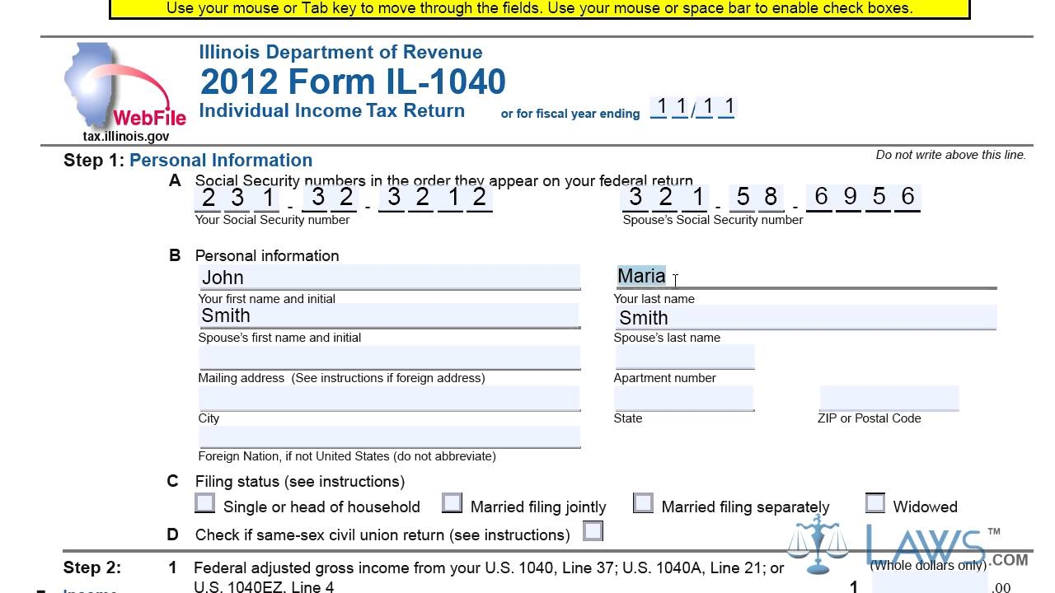Click the Illinois WebFile logo
This screenshot has height=593, width=1055.
coord(124,93)
